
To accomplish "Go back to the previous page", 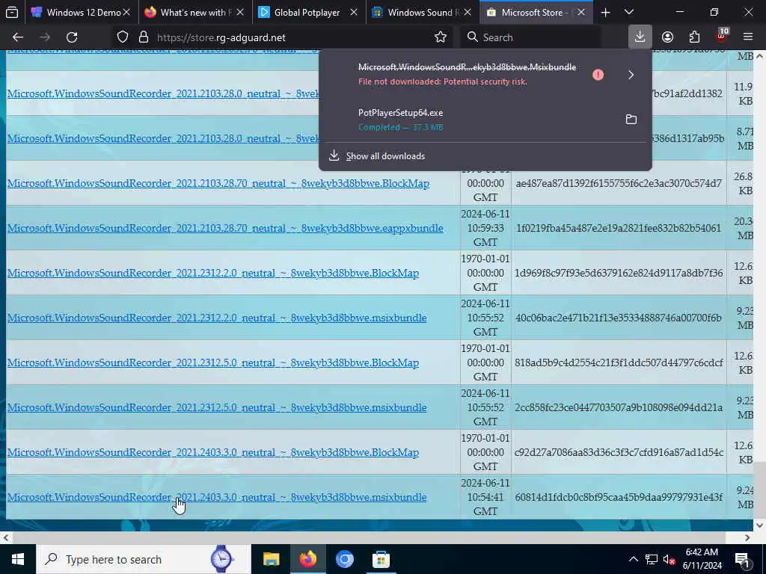I will coord(18,37).
